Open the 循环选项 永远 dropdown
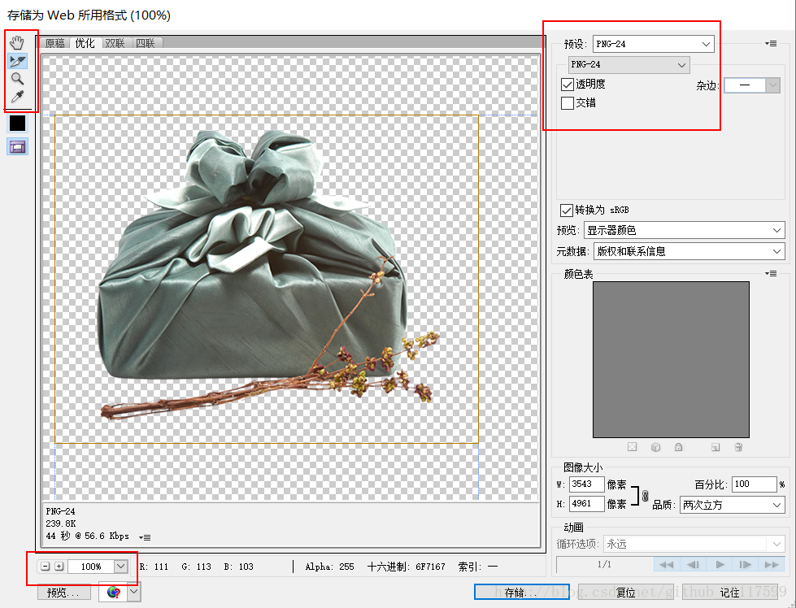Image resolution: width=796 pixels, height=608 pixels. (x=694, y=545)
